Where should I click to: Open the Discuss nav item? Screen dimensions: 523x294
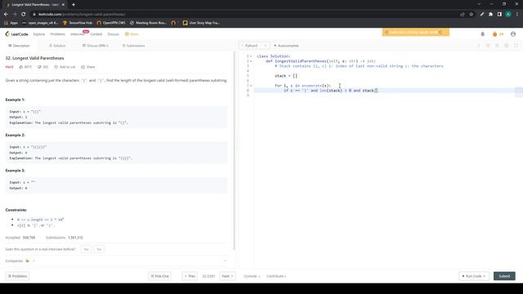tap(113, 34)
